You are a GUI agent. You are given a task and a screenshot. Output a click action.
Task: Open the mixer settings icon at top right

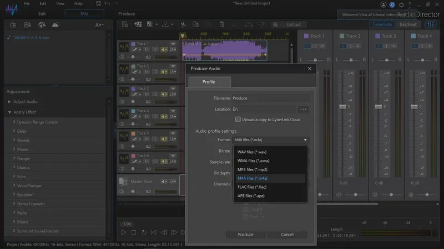point(431,24)
